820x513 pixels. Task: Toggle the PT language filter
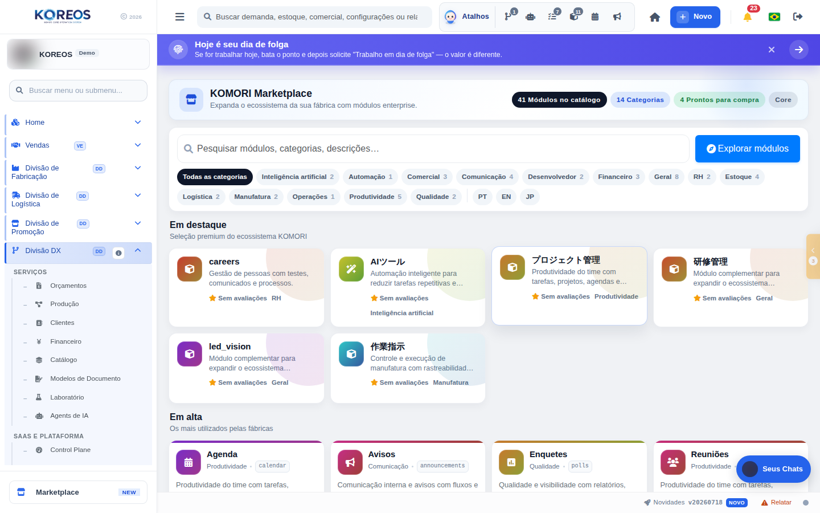(x=482, y=197)
